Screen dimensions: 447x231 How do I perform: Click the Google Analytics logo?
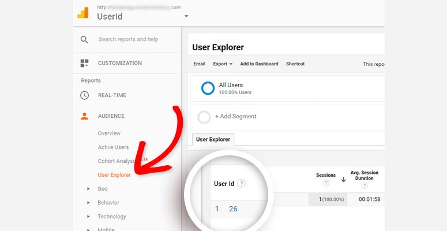pyautogui.click(x=83, y=13)
